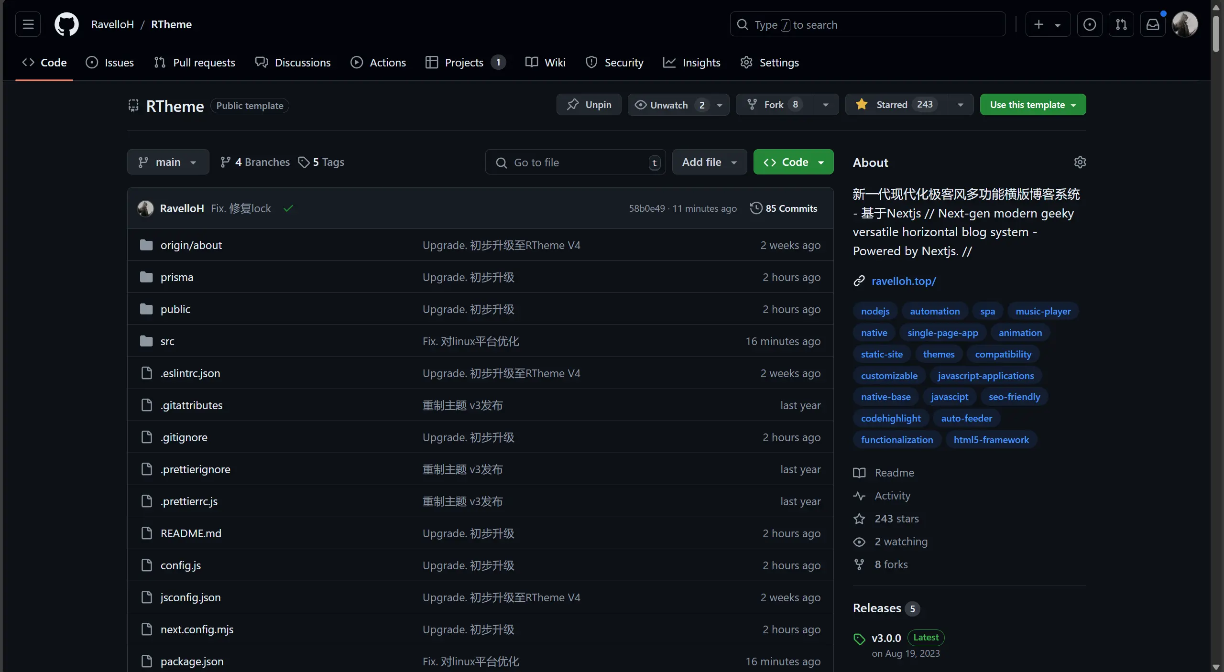1224x672 pixels.
Task: Open the user avatar menu
Action: pos(1185,24)
